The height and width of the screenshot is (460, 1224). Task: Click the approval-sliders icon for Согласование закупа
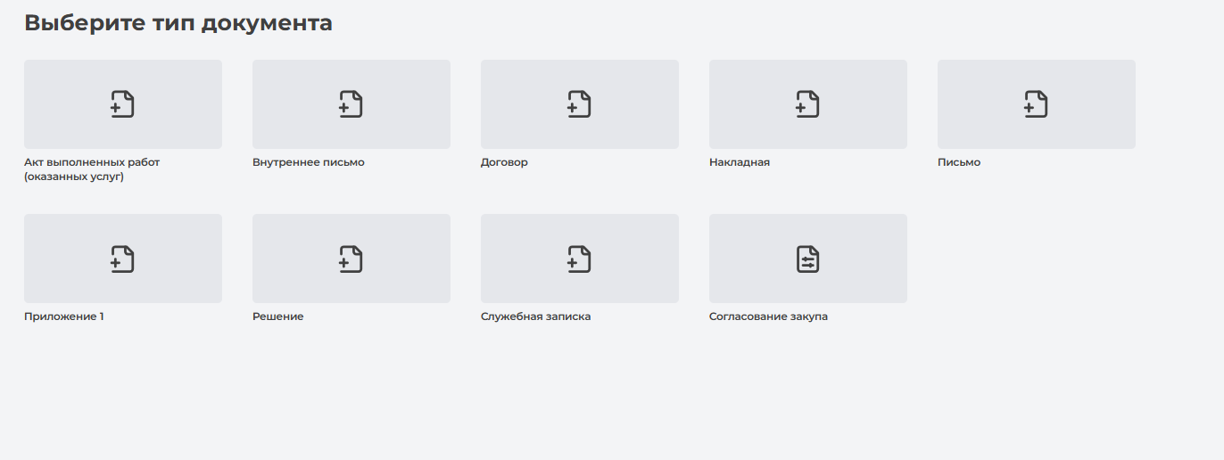point(807,259)
